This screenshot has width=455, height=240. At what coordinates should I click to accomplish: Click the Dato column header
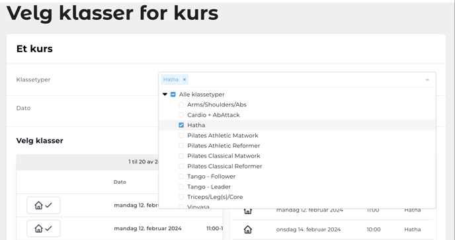[120, 182]
